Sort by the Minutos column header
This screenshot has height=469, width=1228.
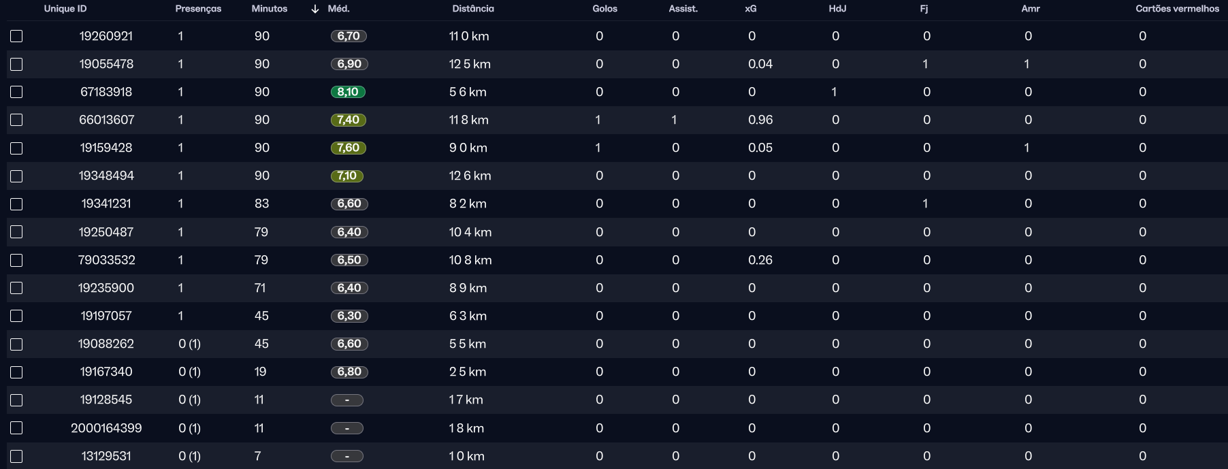(x=269, y=9)
